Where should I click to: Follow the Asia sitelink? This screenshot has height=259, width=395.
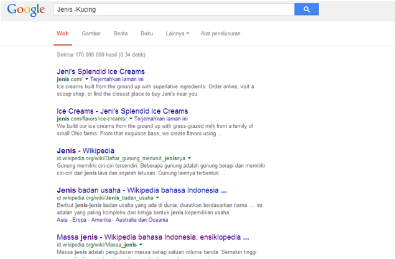62,220
